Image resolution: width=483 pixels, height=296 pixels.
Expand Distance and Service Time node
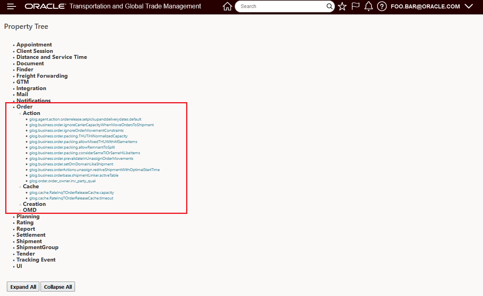(52, 57)
